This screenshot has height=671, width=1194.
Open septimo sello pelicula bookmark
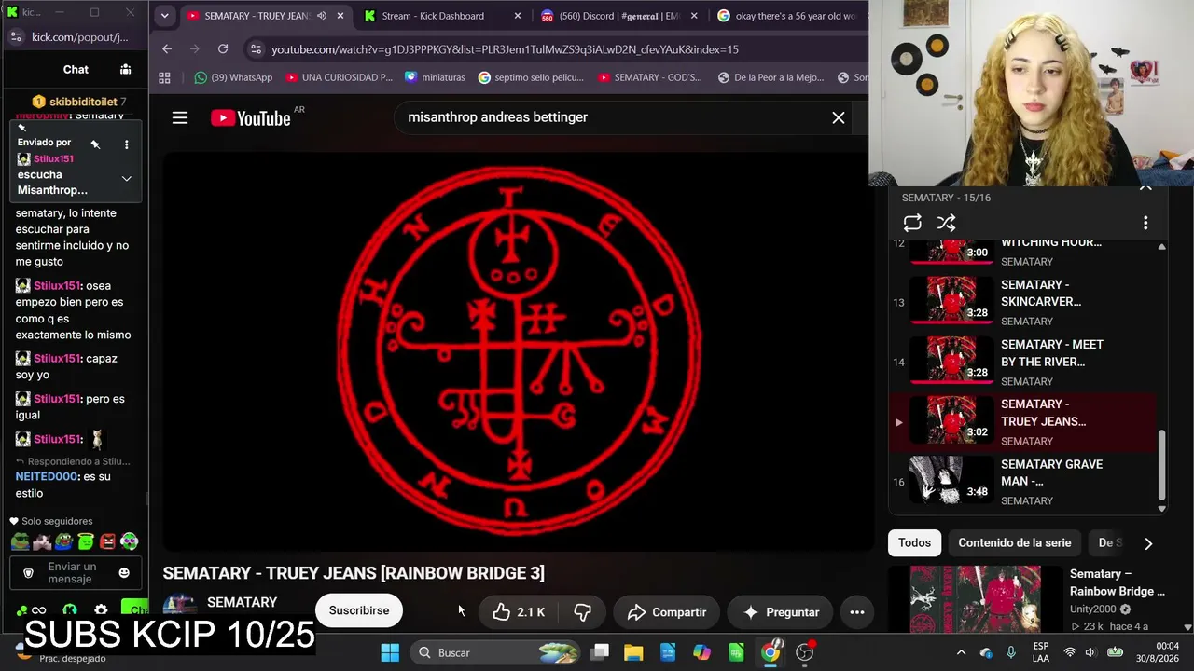(531, 77)
